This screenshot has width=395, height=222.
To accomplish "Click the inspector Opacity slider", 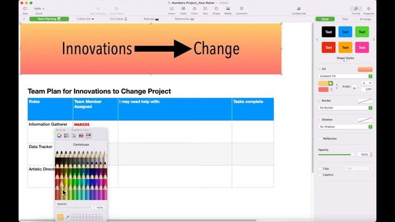I will (336, 155).
